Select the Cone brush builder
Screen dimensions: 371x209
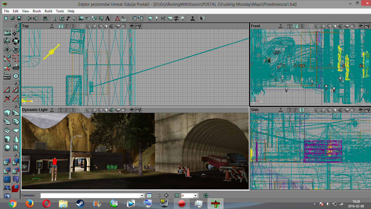click(x=16, y=139)
